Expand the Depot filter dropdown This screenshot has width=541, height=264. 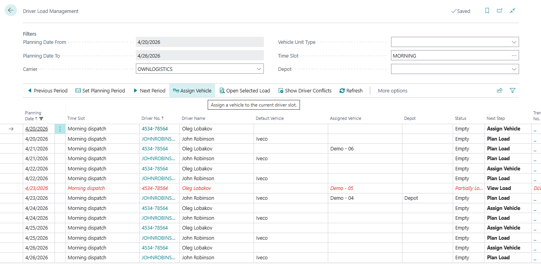[x=514, y=69]
